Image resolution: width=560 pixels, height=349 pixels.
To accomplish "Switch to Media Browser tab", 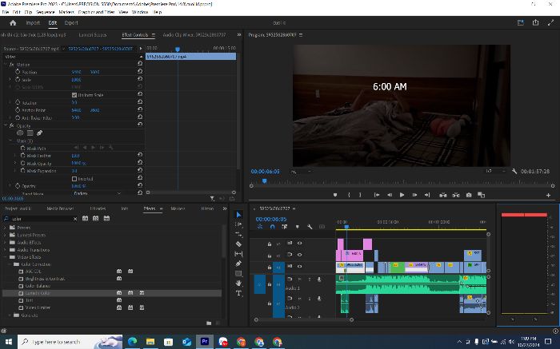I will 60,208.
